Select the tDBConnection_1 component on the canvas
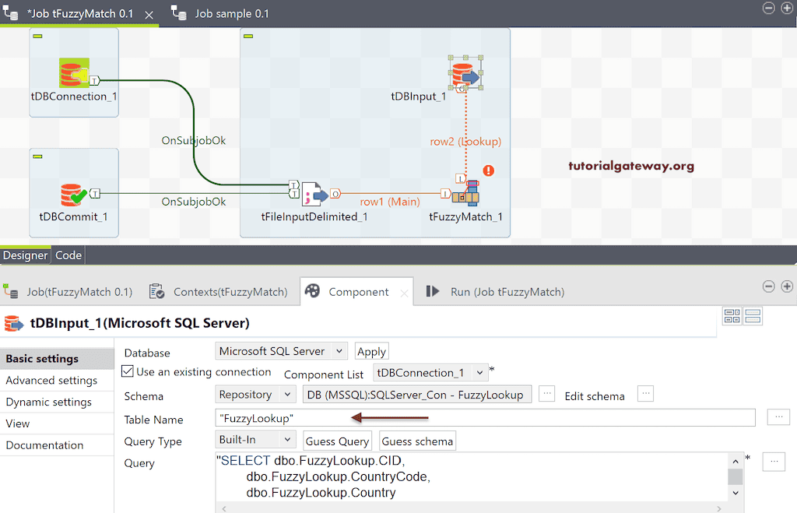 (73, 72)
